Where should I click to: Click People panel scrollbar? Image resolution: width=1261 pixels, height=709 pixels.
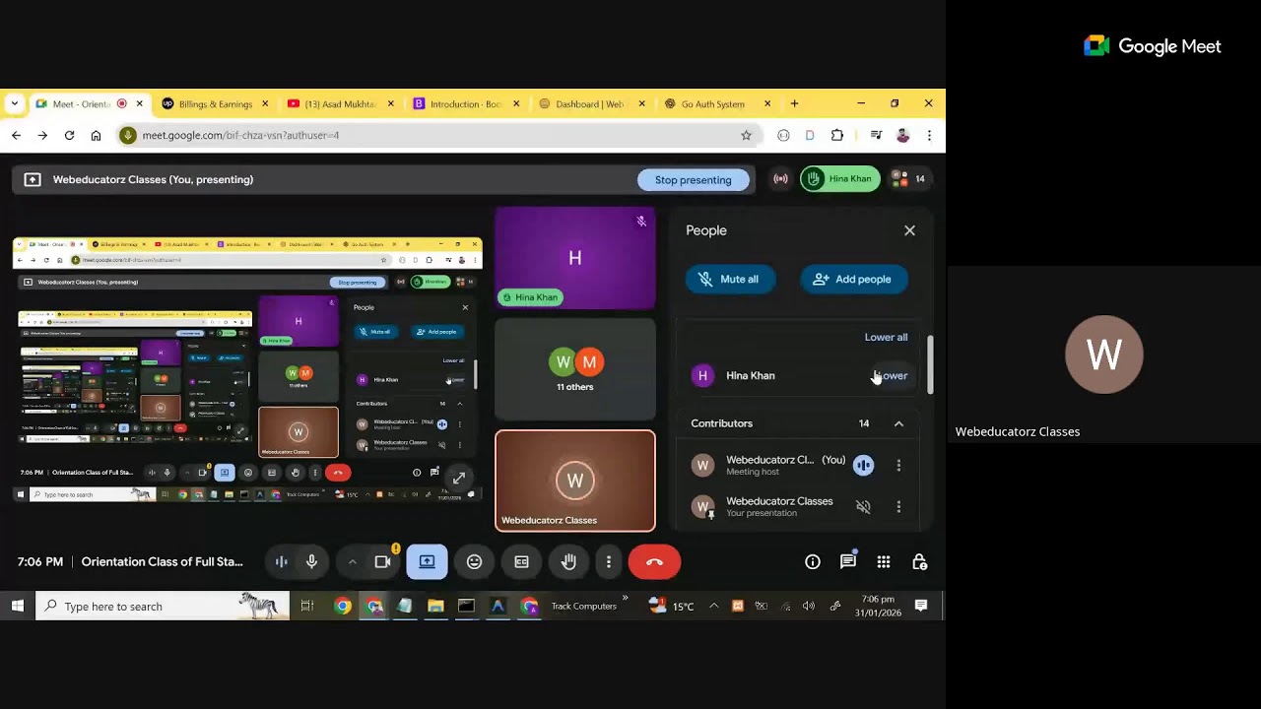pos(929,364)
